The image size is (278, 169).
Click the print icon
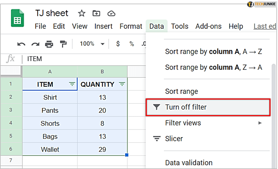(x=49, y=44)
